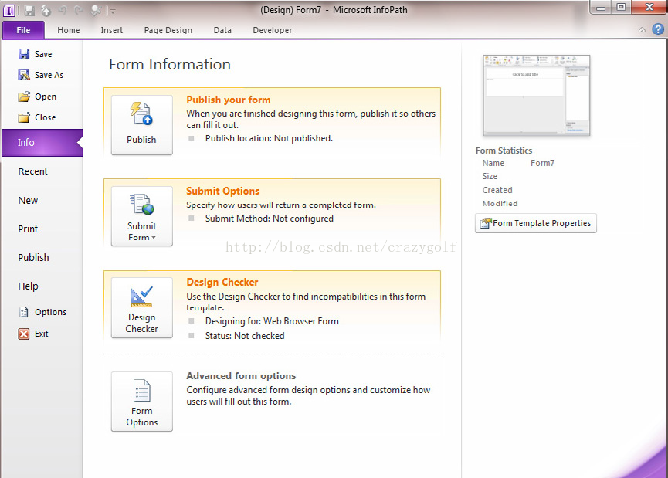Open the File tab
This screenshot has width=668, height=478.
[23, 30]
